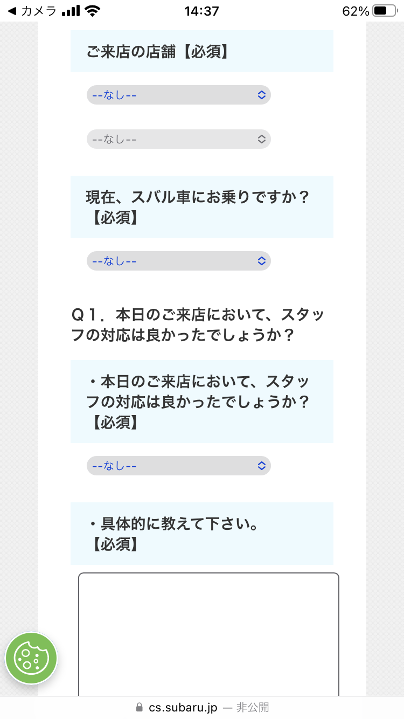Open the first ご来店の店舗 dropdown

(178, 95)
